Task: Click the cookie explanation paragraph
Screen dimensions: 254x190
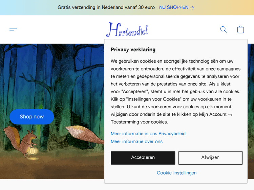Action: point(175,91)
